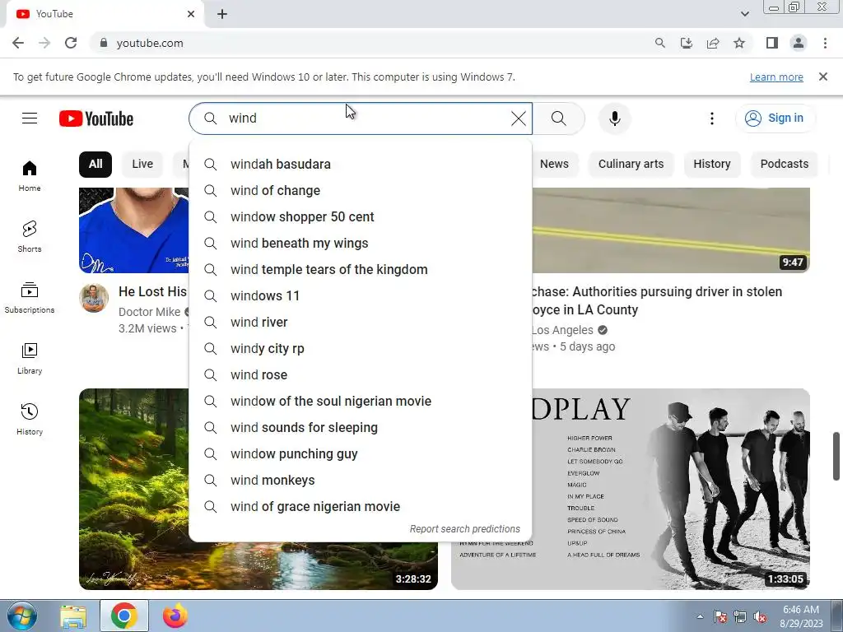Click the address bar URL youtube.com
The width and height of the screenshot is (843, 632).
(x=150, y=43)
